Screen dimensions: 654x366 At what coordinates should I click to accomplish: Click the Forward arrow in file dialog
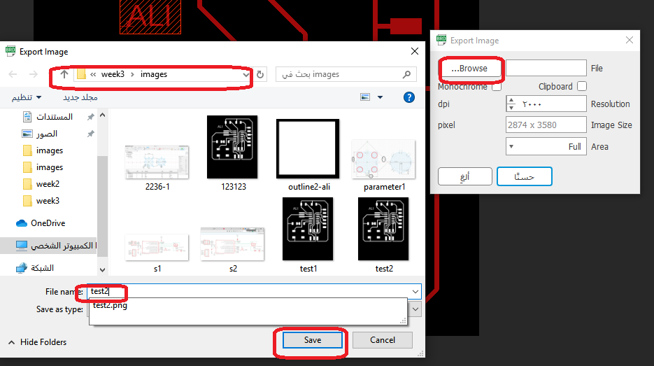(x=34, y=74)
